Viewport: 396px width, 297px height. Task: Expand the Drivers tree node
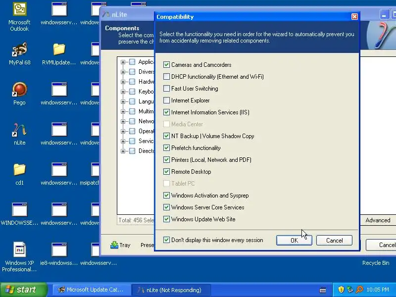123,72
